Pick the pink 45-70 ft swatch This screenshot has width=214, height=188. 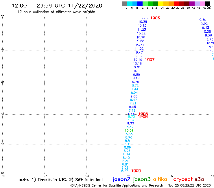pos(202,3)
